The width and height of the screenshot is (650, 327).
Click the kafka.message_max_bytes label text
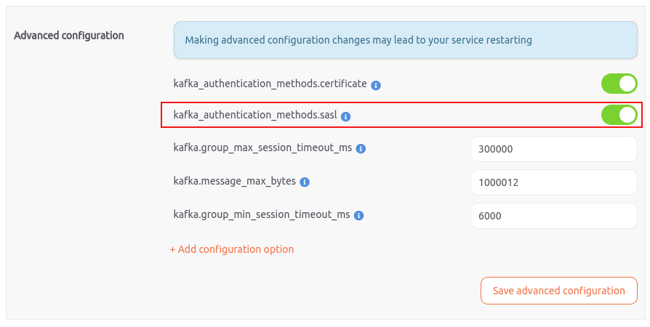234,181
